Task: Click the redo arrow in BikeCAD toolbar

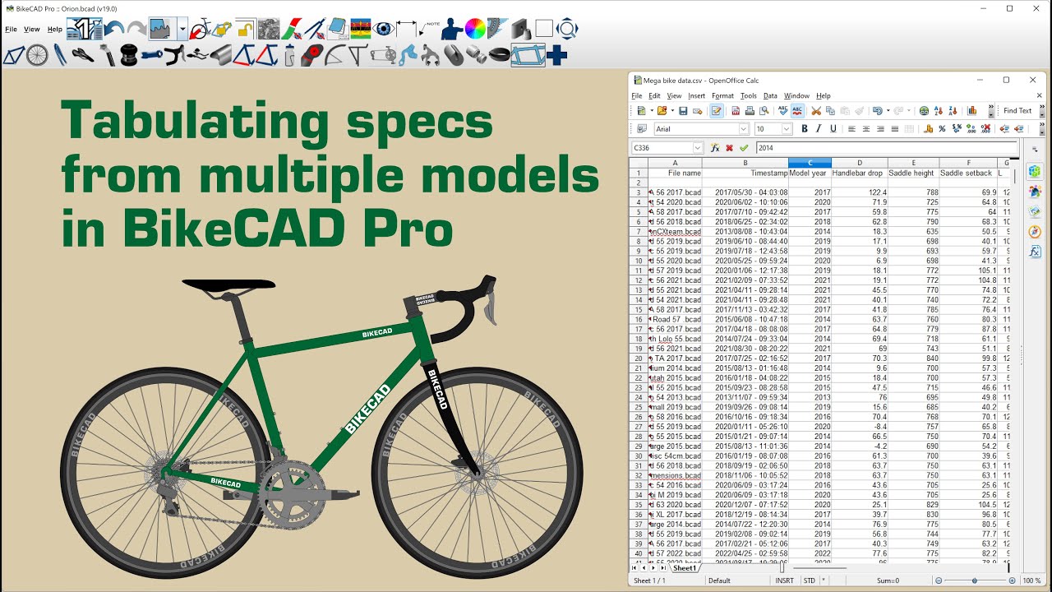Action: tap(137, 30)
